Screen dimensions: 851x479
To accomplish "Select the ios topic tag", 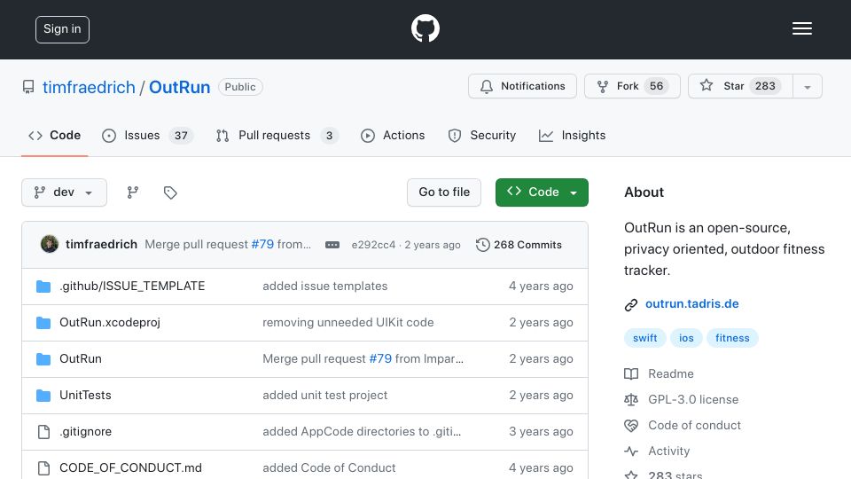I will click(686, 338).
